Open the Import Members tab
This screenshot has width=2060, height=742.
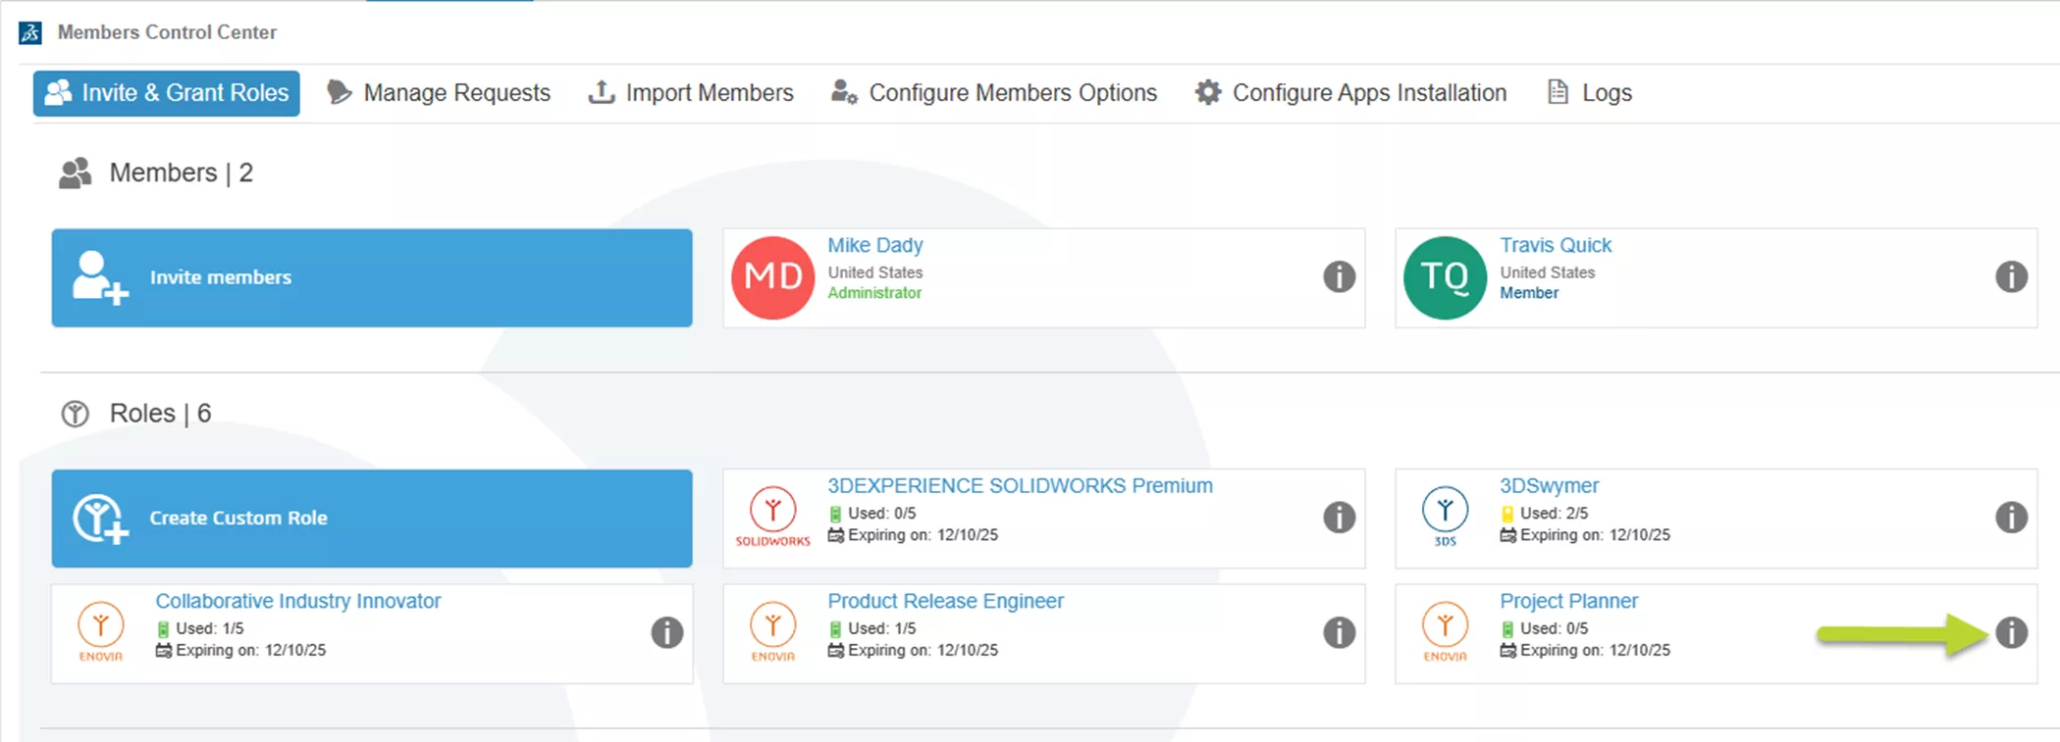691,93
